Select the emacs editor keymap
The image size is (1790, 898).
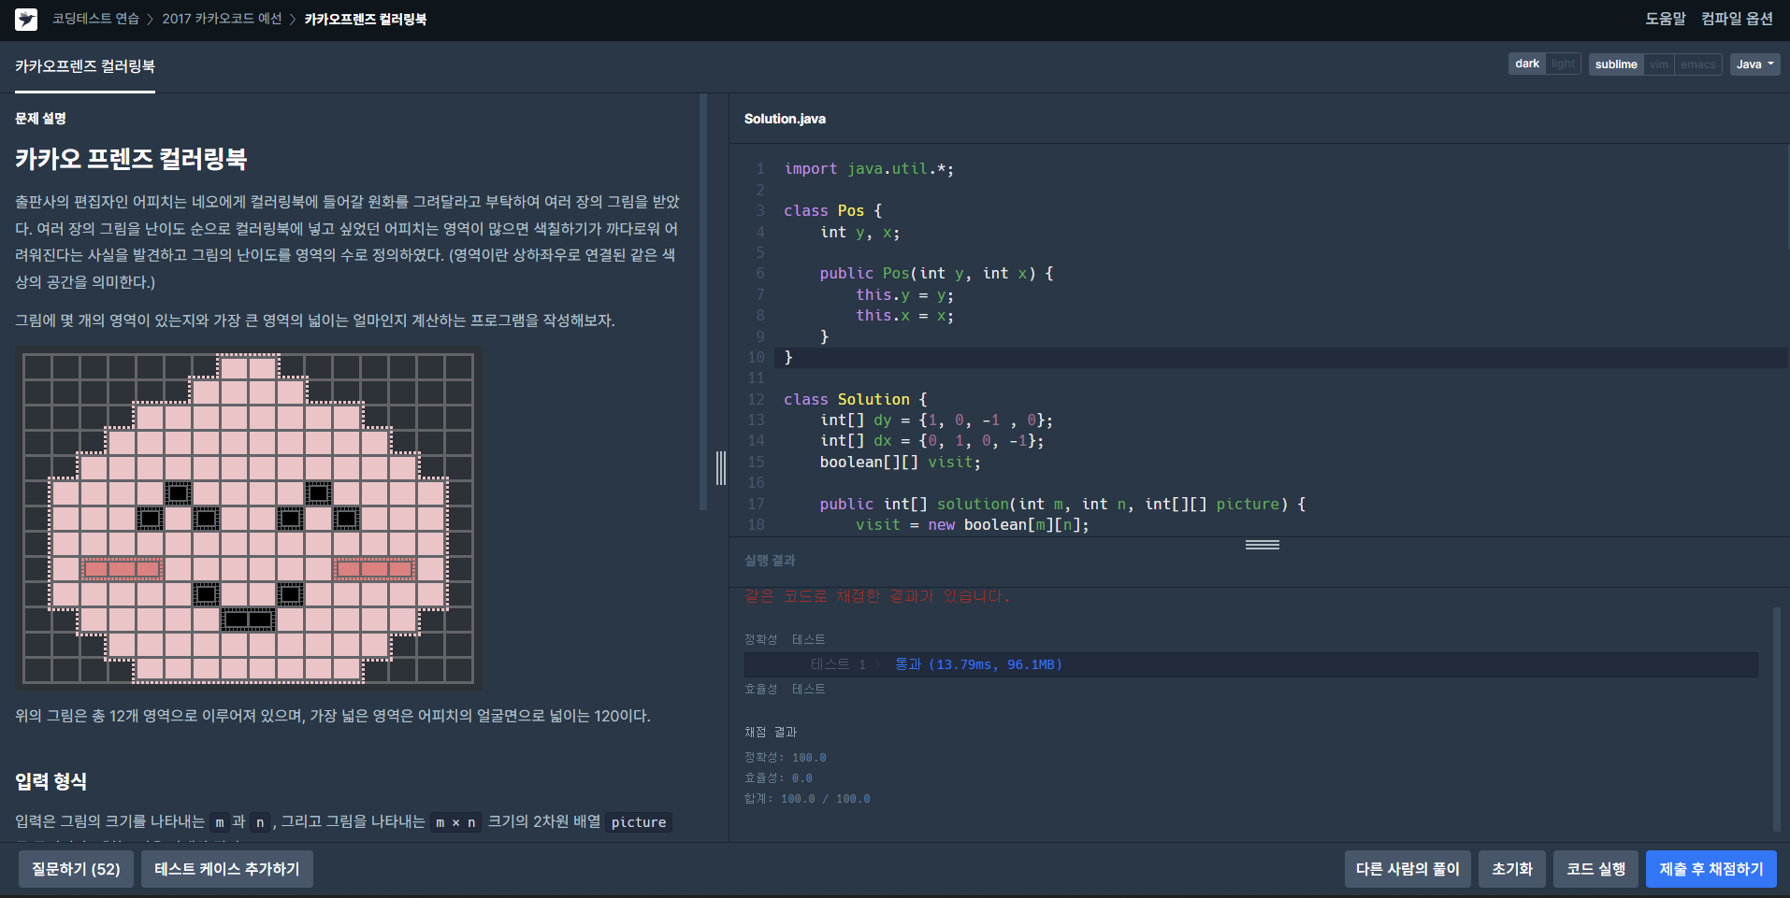pos(1697,64)
